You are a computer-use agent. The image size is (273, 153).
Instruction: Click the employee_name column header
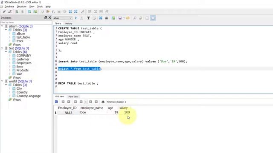click(x=92, y=108)
